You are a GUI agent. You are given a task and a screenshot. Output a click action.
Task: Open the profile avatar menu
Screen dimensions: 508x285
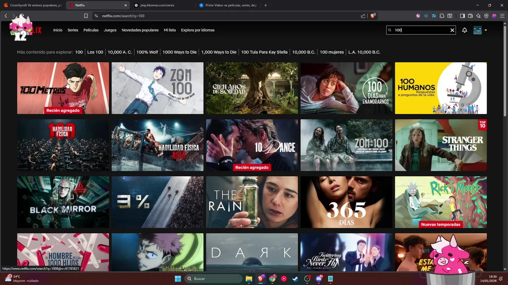[x=477, y=30]
